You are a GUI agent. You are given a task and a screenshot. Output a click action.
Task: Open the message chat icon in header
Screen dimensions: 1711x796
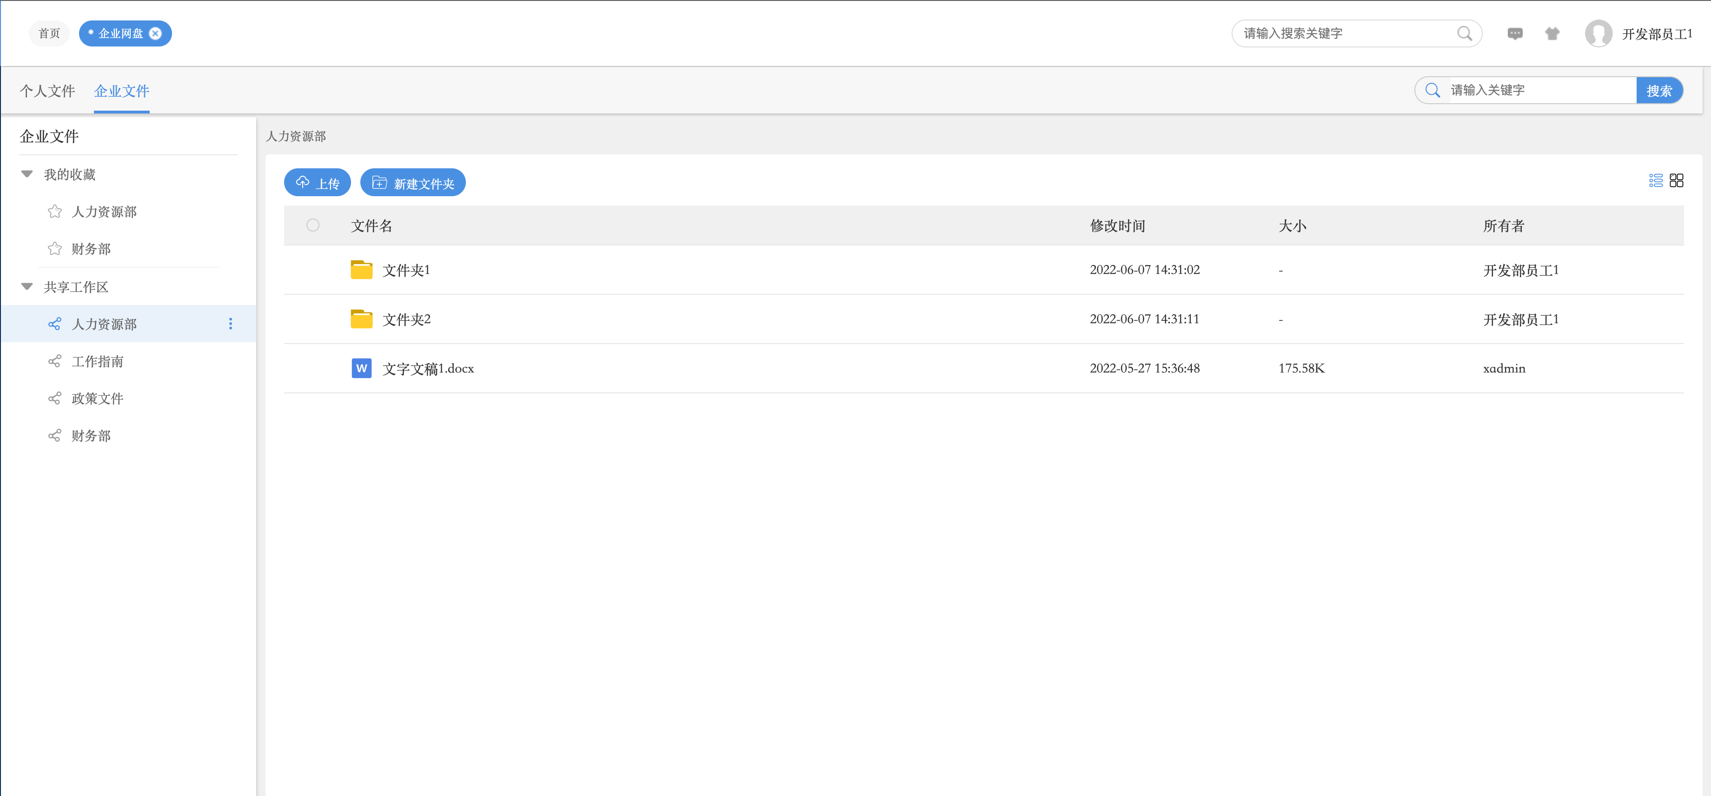click(x=1514, y=33)
